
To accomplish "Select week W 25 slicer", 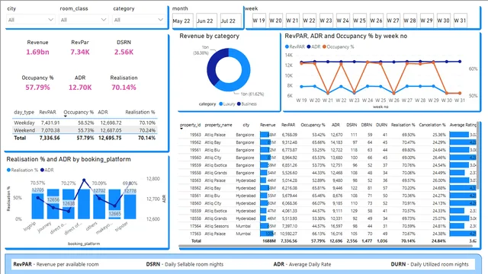I will pyautogui.click(x=360, y=21).
